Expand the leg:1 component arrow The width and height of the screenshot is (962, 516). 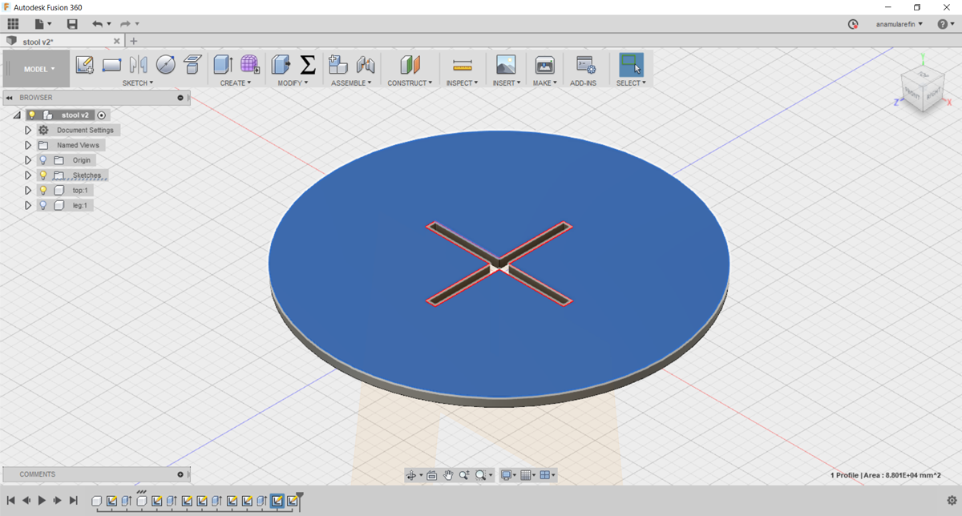point(28,206)
